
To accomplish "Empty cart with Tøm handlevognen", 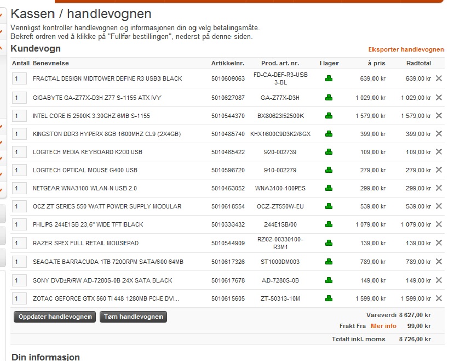I will [134, 317].
